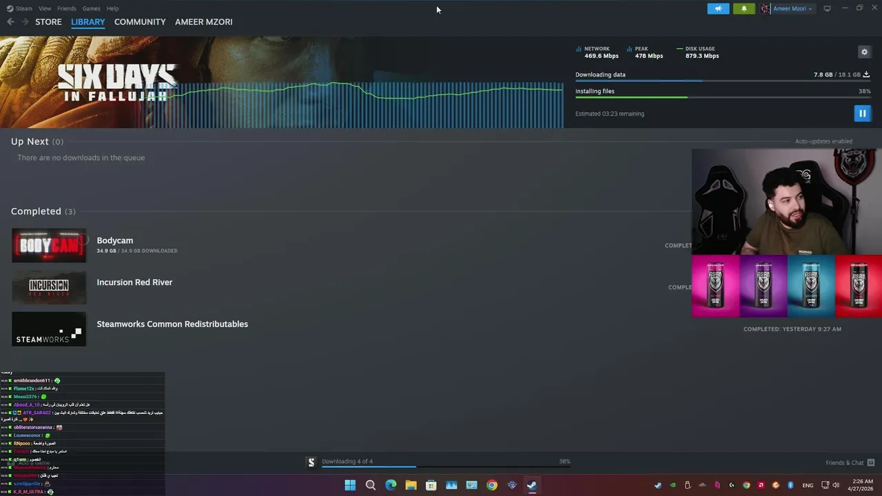Switch to the COMMUNITY tab

(x=140, y=22)
